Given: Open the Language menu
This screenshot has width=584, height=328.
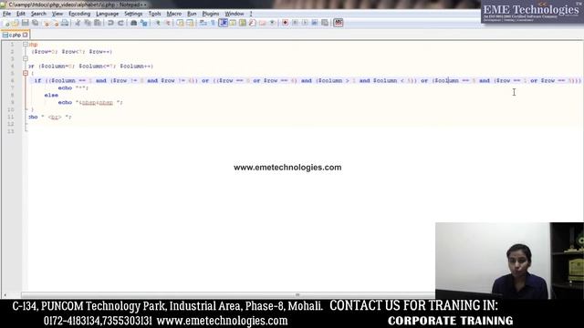Looking at the screenshot, I should pos(108,14).
